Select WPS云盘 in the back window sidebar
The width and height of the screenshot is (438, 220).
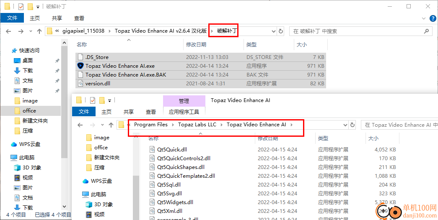(30, 144)
